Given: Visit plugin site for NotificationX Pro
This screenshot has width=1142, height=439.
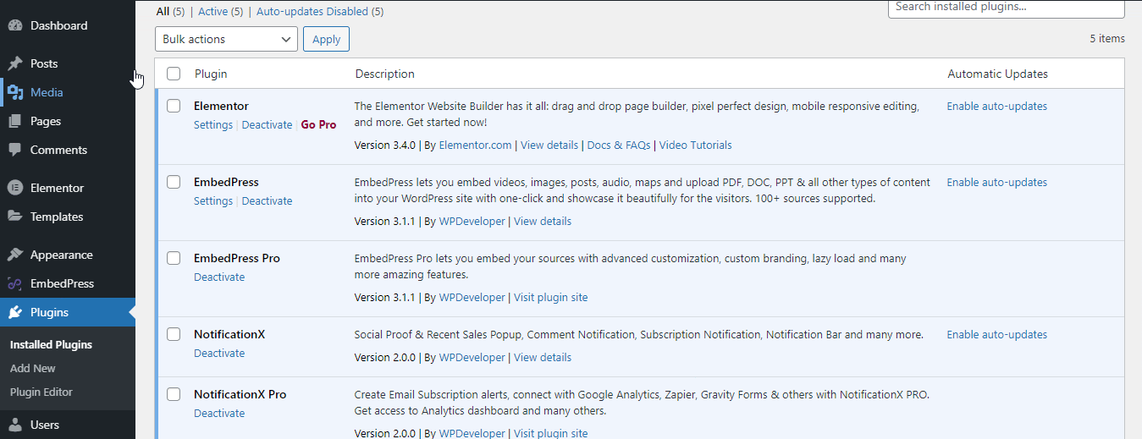Looking at the screenshot, I should [x=550, y=433].
